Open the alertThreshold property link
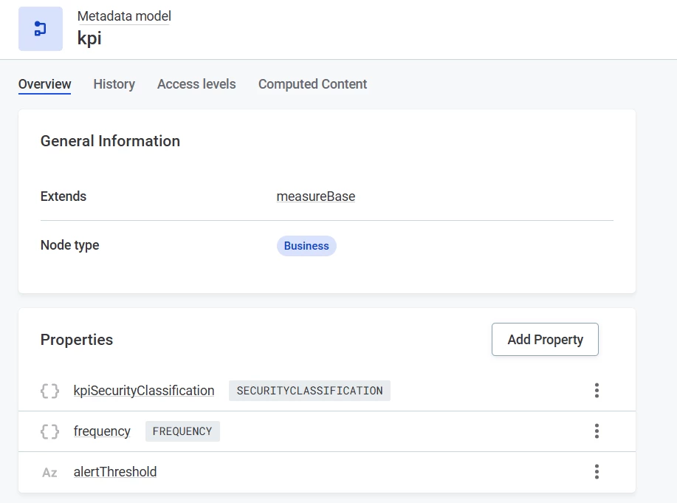Image resolution: width=677 pixels, height=503 pixels. tap(115, 472)
